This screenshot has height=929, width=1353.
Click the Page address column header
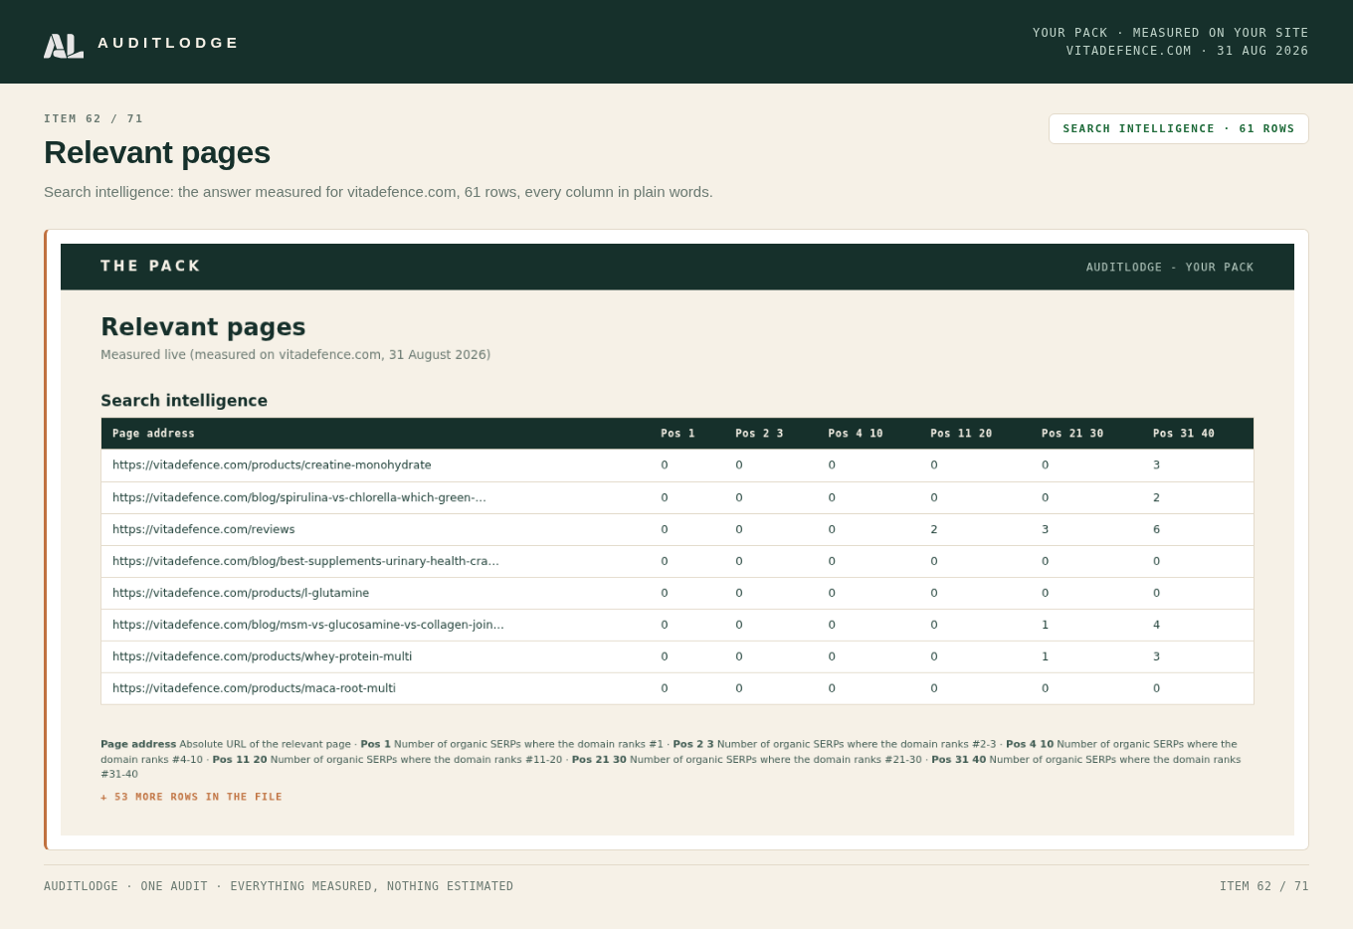(153, 434)
